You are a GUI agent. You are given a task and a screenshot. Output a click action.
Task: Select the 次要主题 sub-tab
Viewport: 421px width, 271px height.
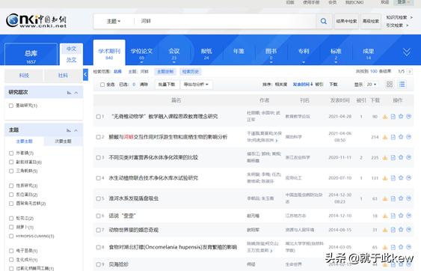pyautogui.click(x=63, y=141)
